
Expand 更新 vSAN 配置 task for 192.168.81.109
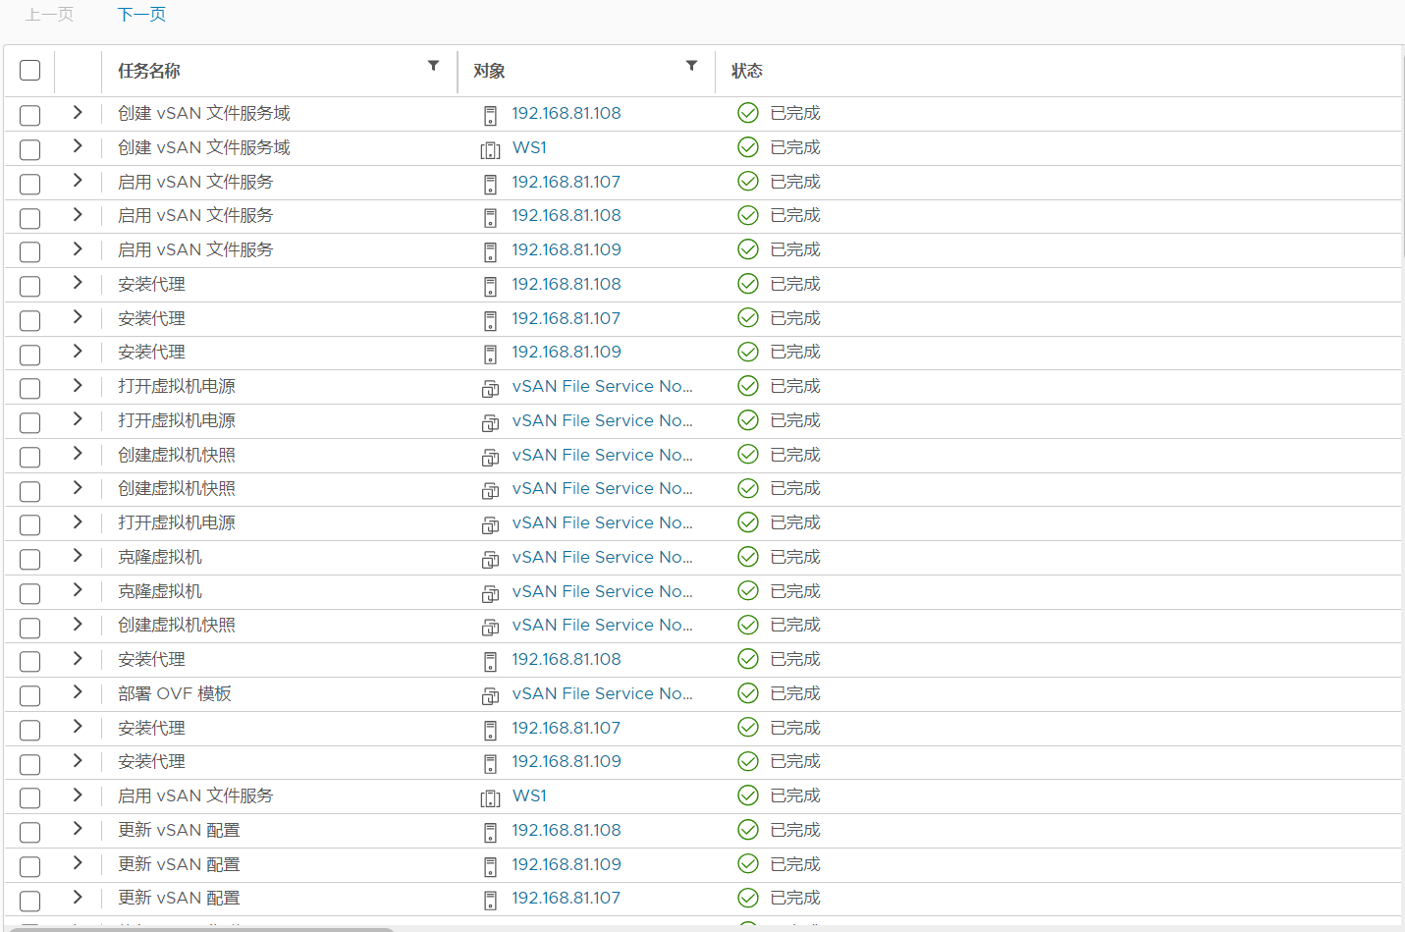[78, 863]
